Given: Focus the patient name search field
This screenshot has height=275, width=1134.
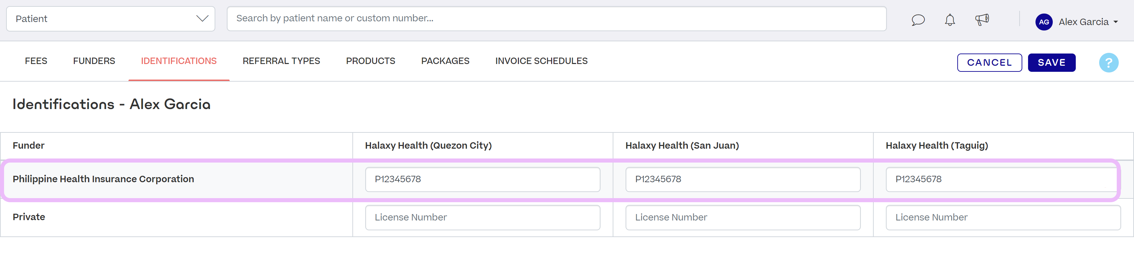Looking at the screenshot, I should [x=557, y=19].
